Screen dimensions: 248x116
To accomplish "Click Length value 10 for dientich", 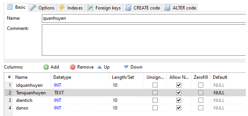I will pos(115,100).
